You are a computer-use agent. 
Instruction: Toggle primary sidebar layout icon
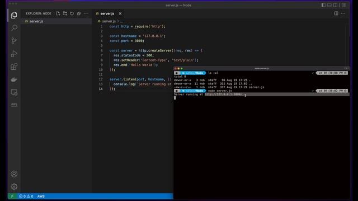[323, 5]
